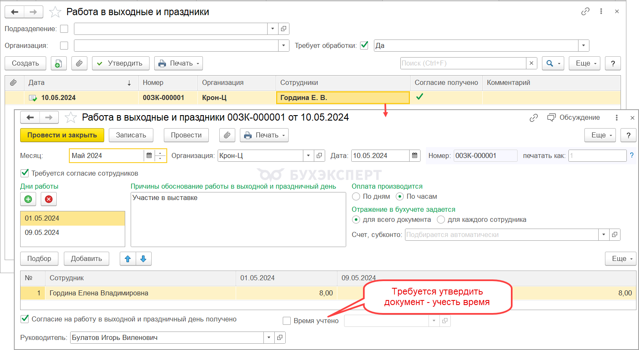The width and height of the screenshot is (639, 350).
Task: Move employee row up with blue arrow
Action: coord(128,259)
